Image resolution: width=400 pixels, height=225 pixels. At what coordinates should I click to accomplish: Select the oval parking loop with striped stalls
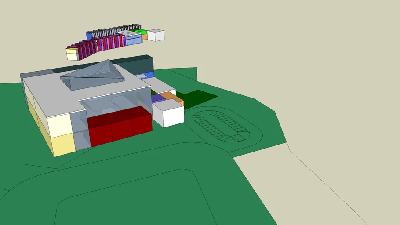221,126
